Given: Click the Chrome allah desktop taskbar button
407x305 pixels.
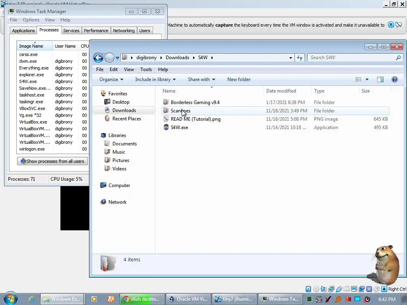Looking at the screenshot, I should (x=143, y=299).
